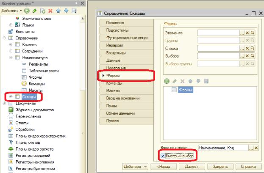Click the edit pencil icon above forms list
Image resolution: width=264 pixels, height=173 pixels.
[x=175, y=81]
